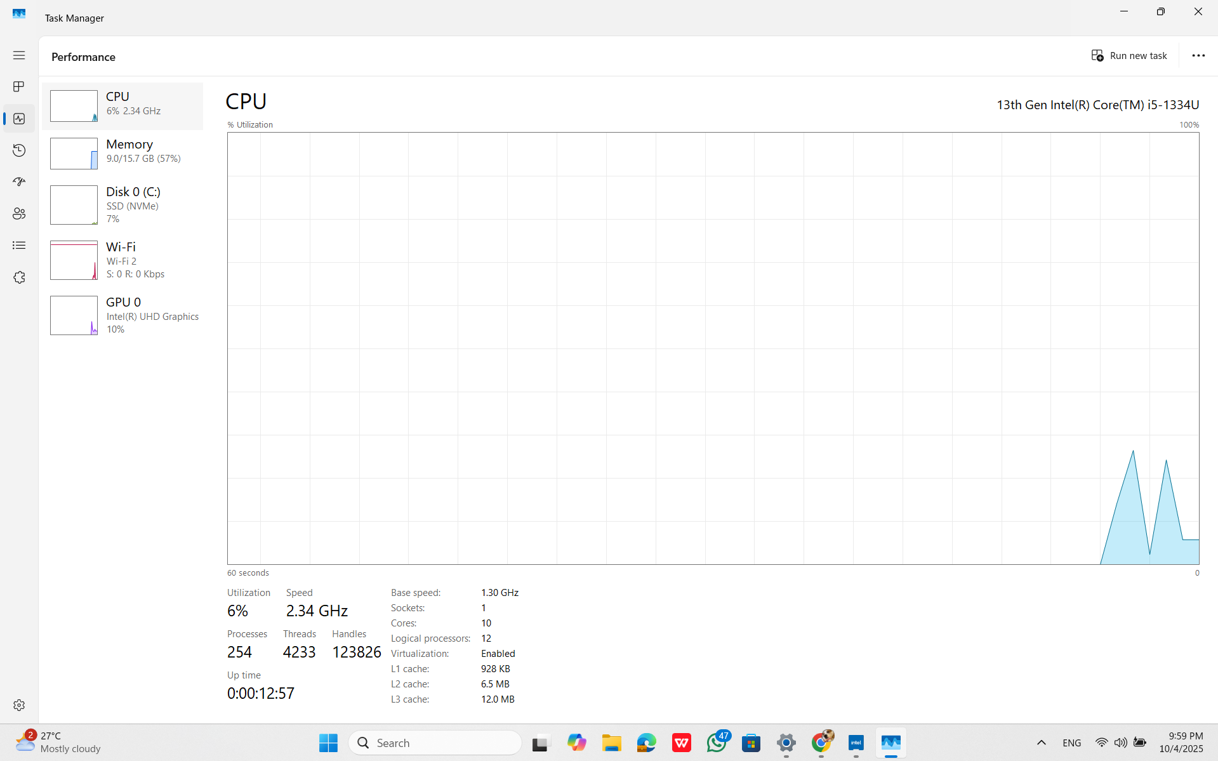Click the up time value 0:00:12:57
The height and width of the screenshot is (761, 1218).
click(261, 693)
